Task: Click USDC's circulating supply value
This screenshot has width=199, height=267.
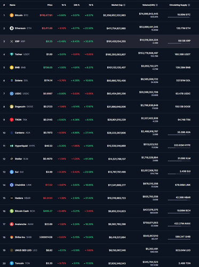Action: tap(183, 93)
